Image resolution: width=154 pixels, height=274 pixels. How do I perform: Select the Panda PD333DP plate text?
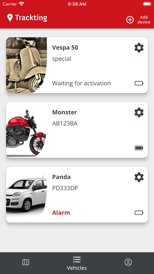(x=65, y=188)
